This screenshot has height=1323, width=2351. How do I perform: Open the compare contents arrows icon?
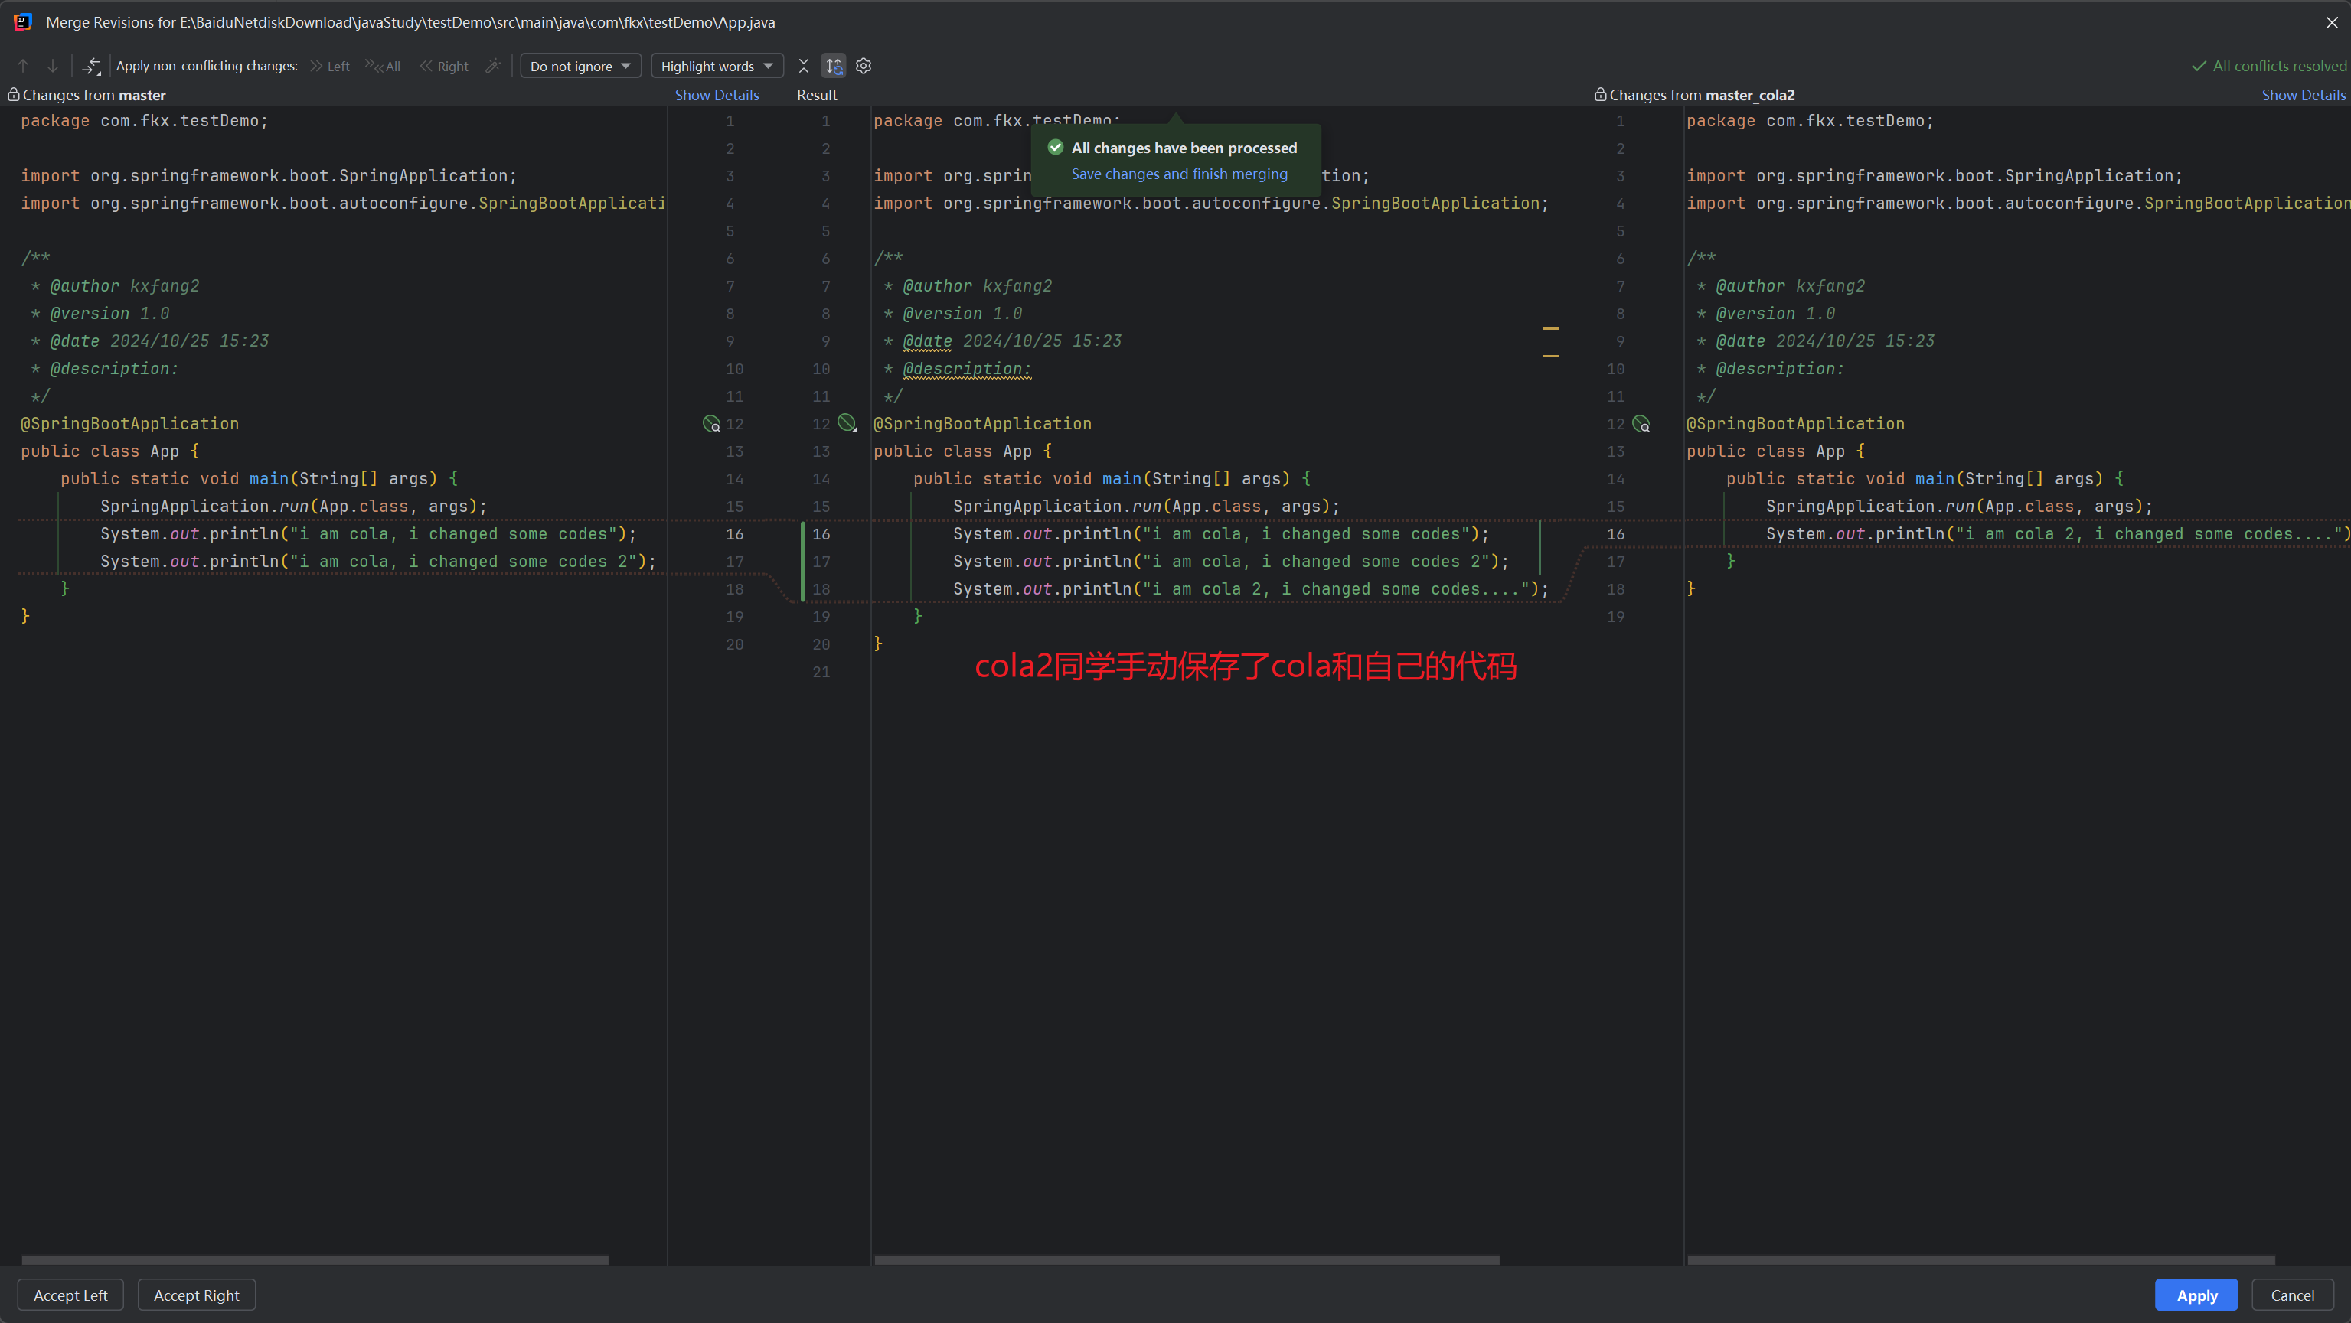point(91,66)
